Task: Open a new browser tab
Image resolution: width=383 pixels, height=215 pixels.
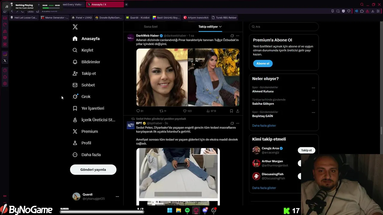Action: tap(126, 4)
